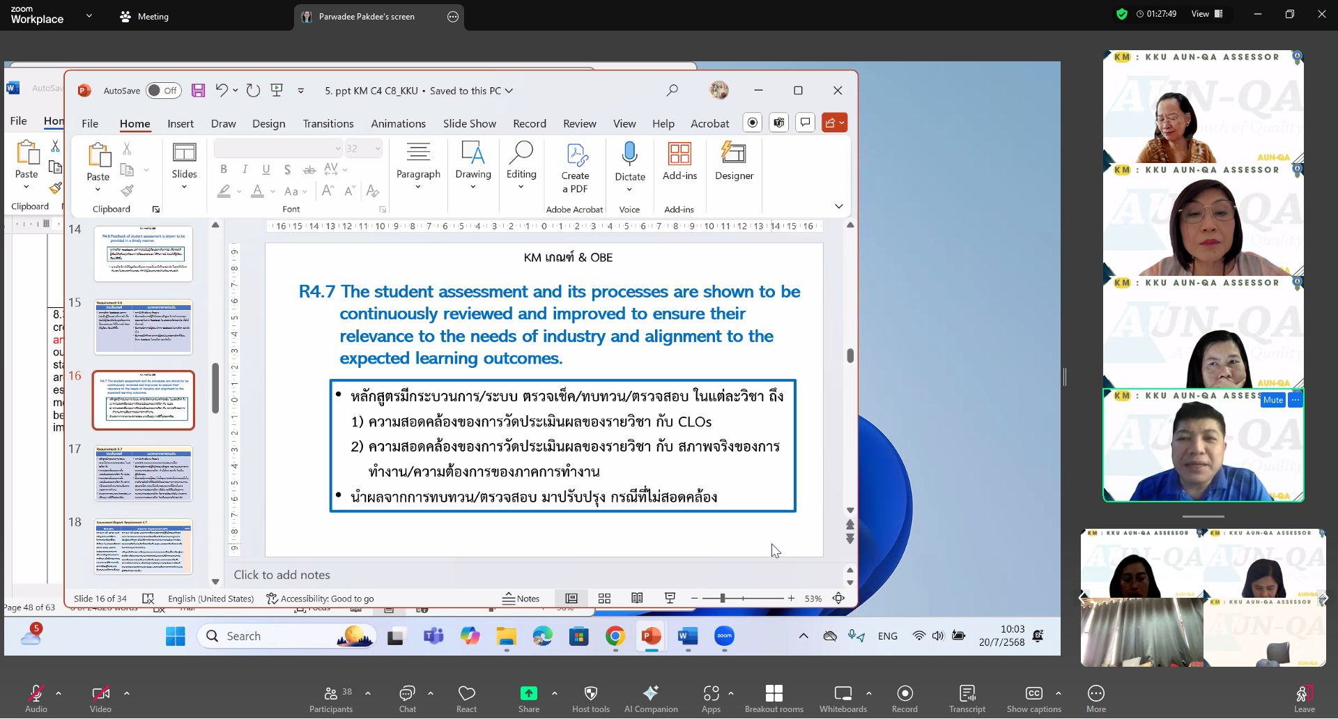Viewport: 1338px width, 719px height.
Task: Click the PowerPoint zoom slider handle
Action: tap(723, 598)
